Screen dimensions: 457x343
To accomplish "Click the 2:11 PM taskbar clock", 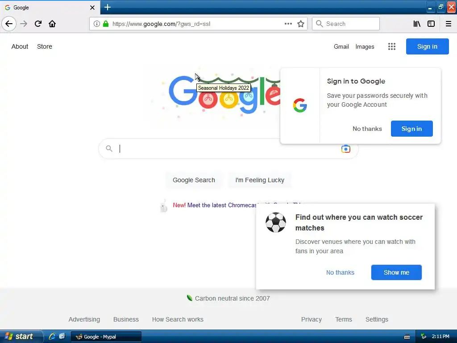I will tap(440, 337).
